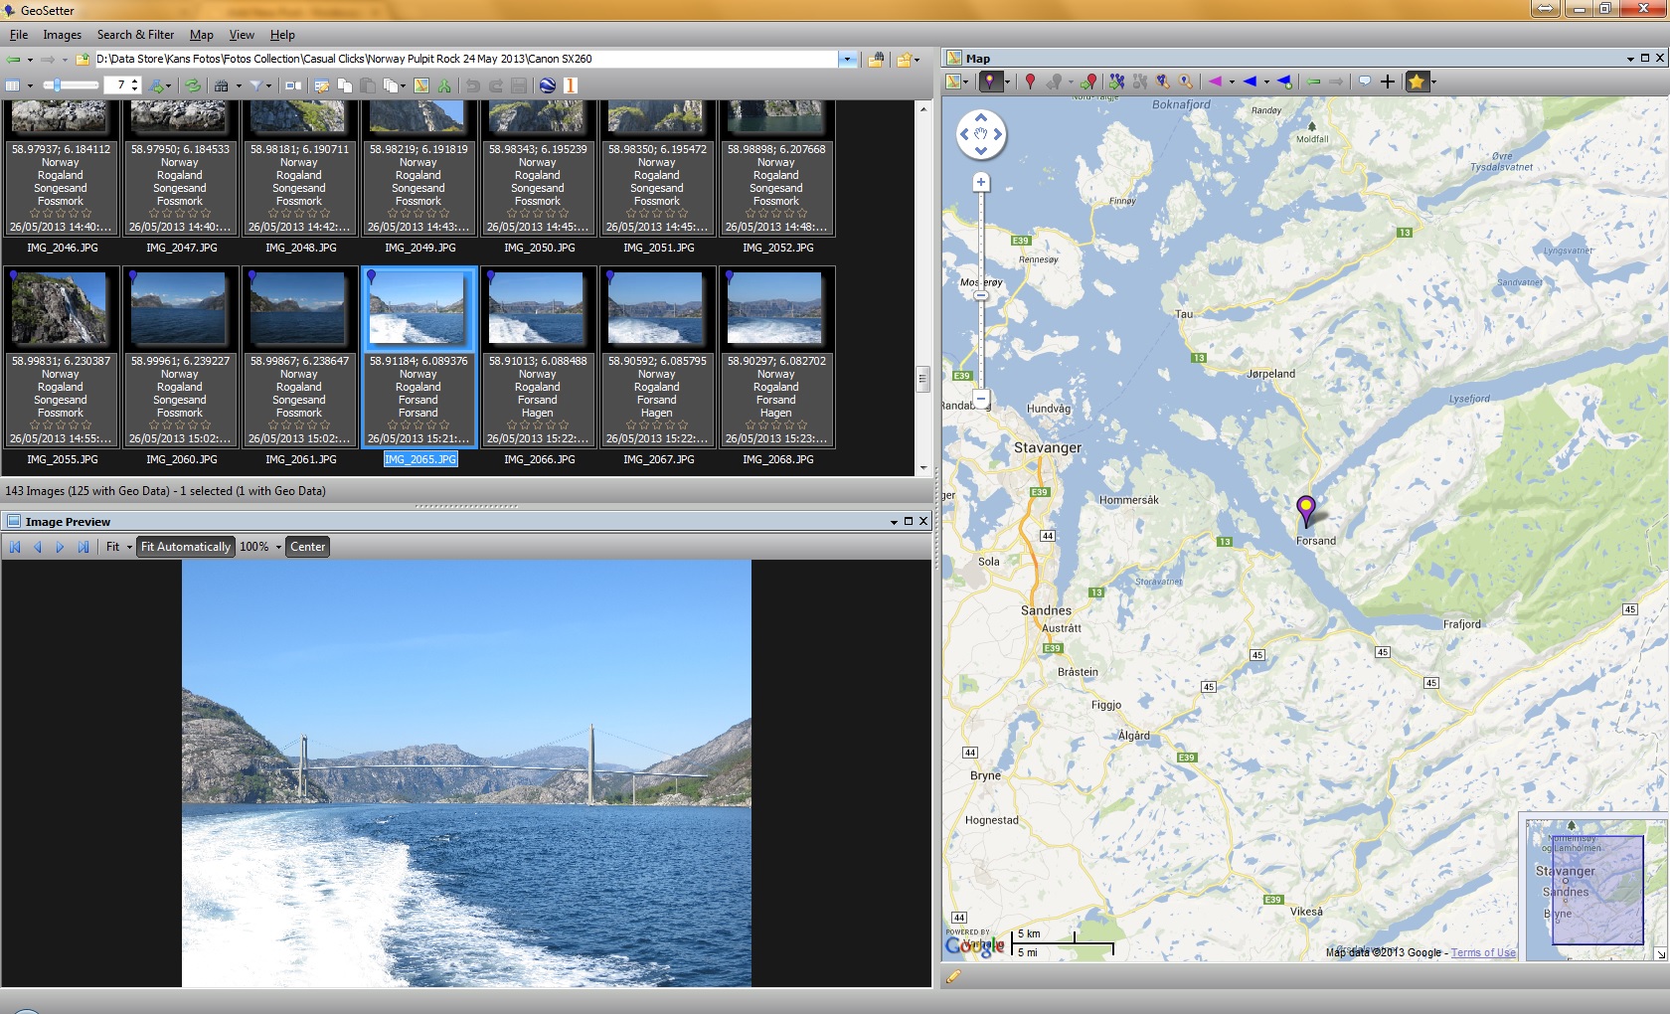Screen dimensions: 1670x1014
Task: Add a comment marker on the map
Action: (1367, 83)
